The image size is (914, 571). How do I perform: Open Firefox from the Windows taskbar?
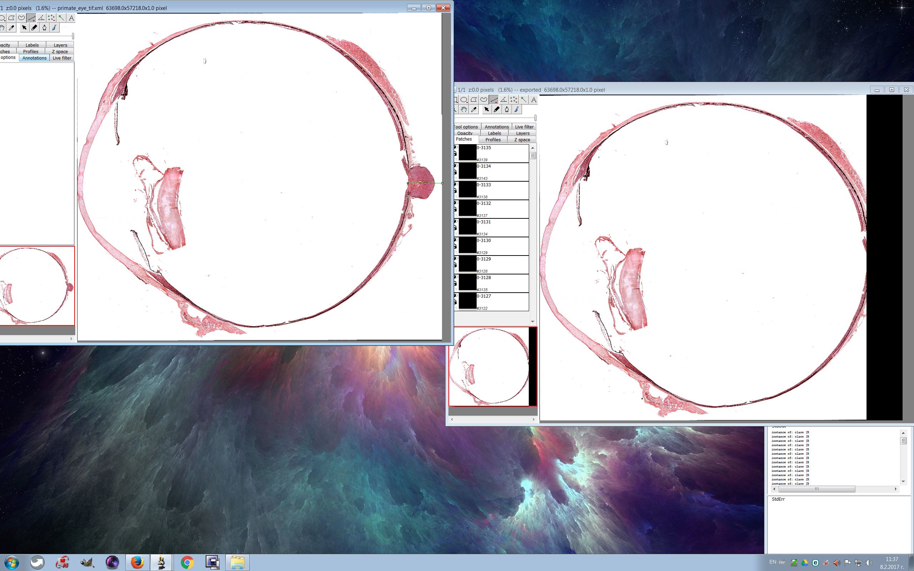[x=137, y=562]
